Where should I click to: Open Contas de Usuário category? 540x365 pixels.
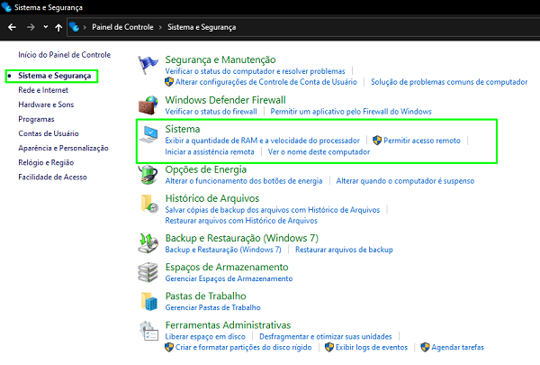click(48, 133)
